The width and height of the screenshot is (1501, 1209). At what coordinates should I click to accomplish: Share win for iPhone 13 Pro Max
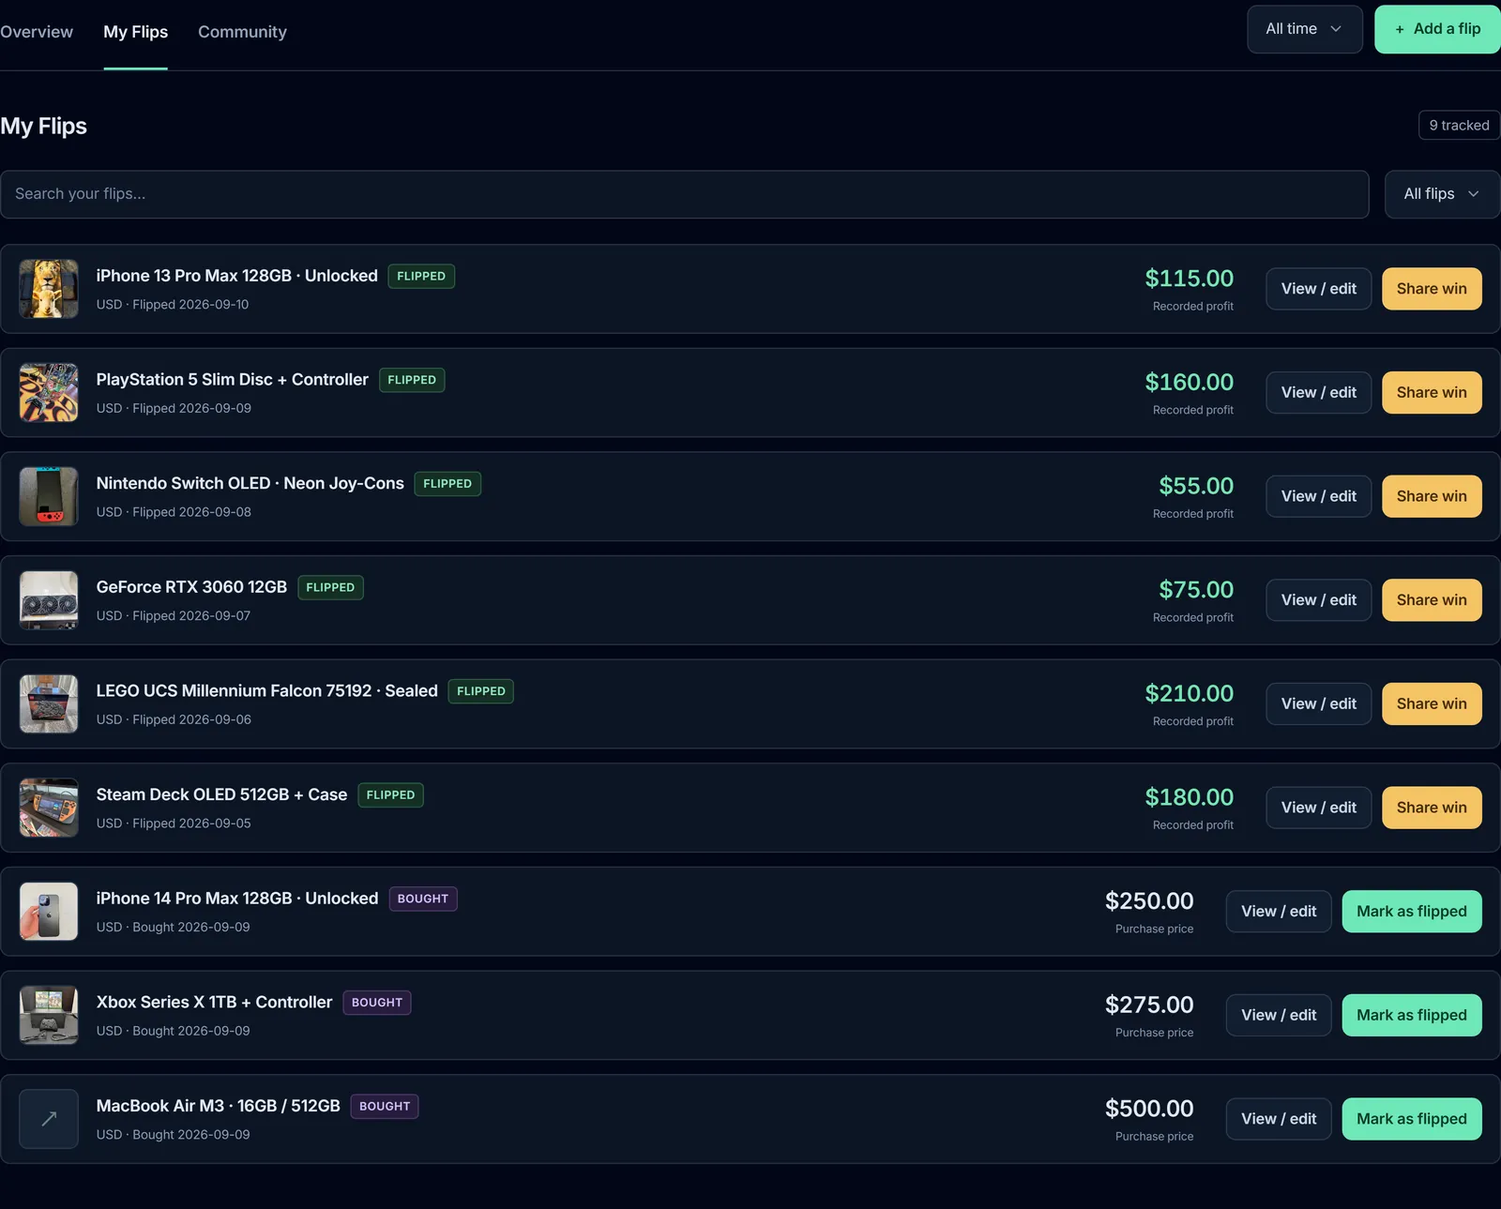(1432, 289)
